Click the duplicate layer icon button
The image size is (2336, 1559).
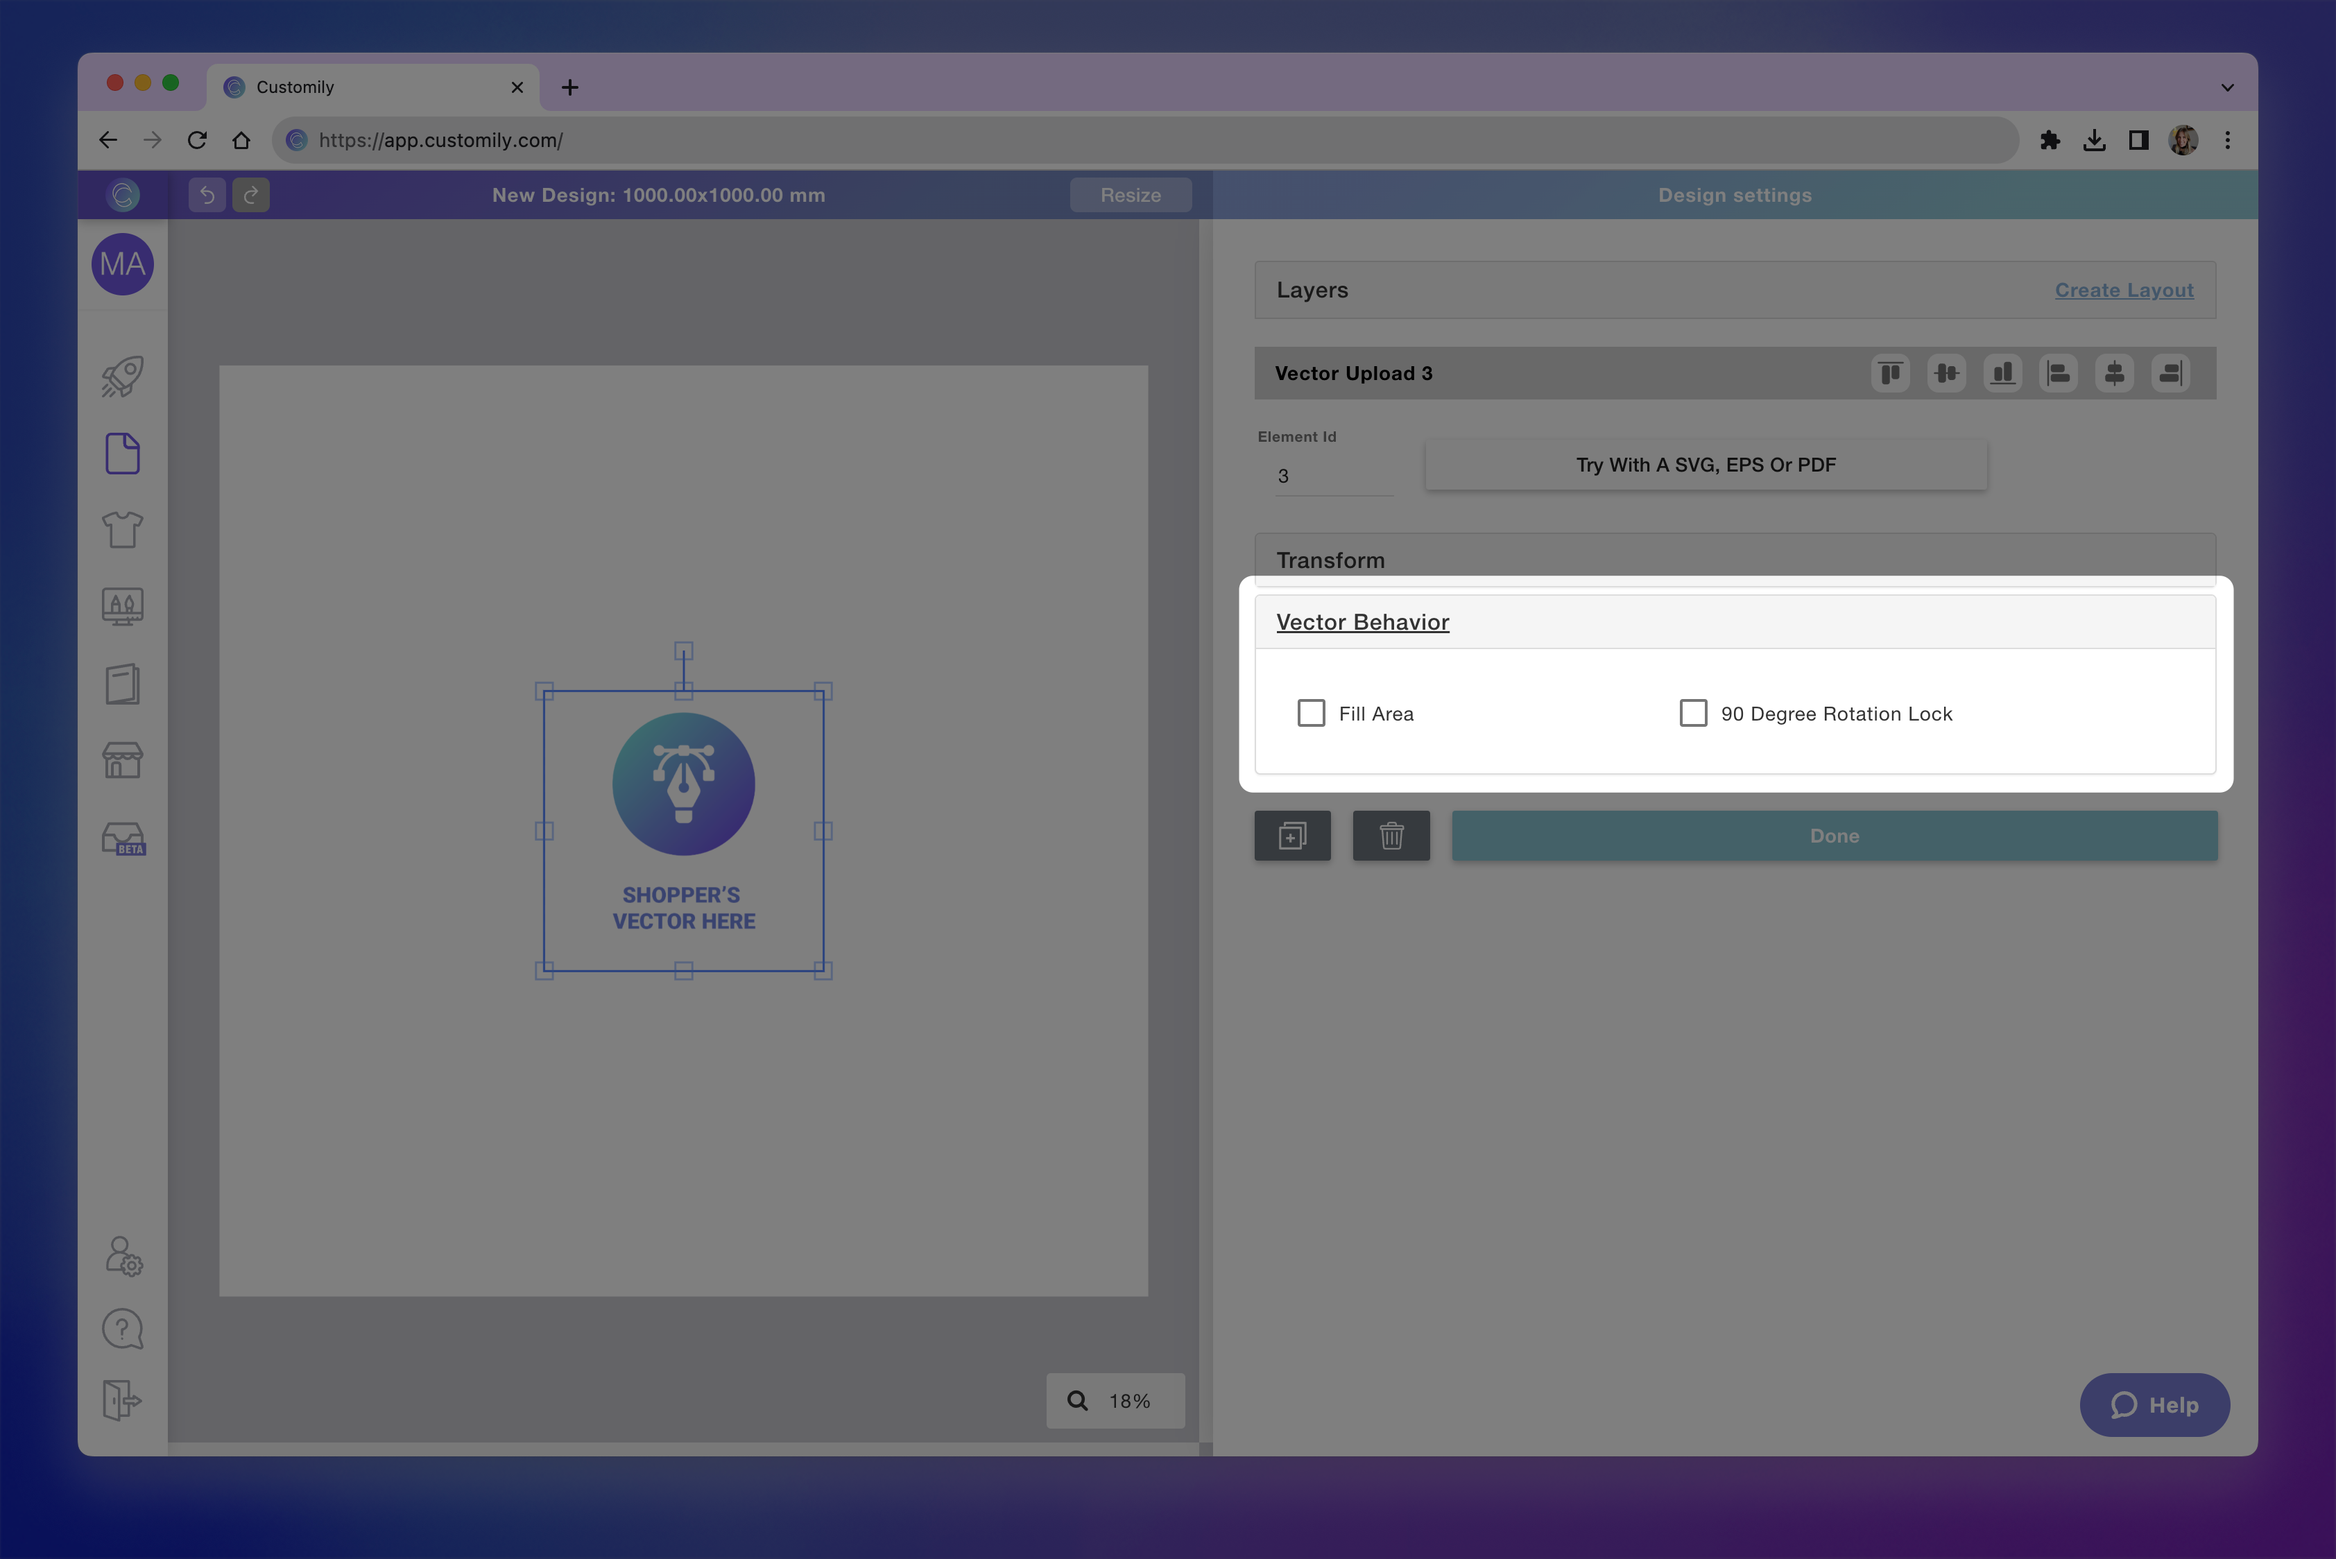(1292, 836)
